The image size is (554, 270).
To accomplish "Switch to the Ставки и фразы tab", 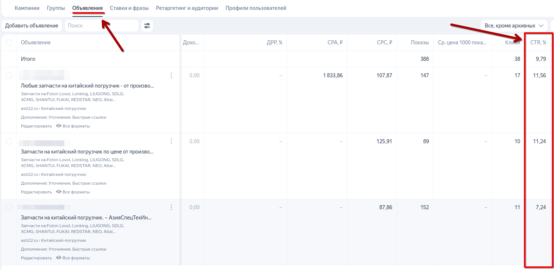I will click(129, 8).
